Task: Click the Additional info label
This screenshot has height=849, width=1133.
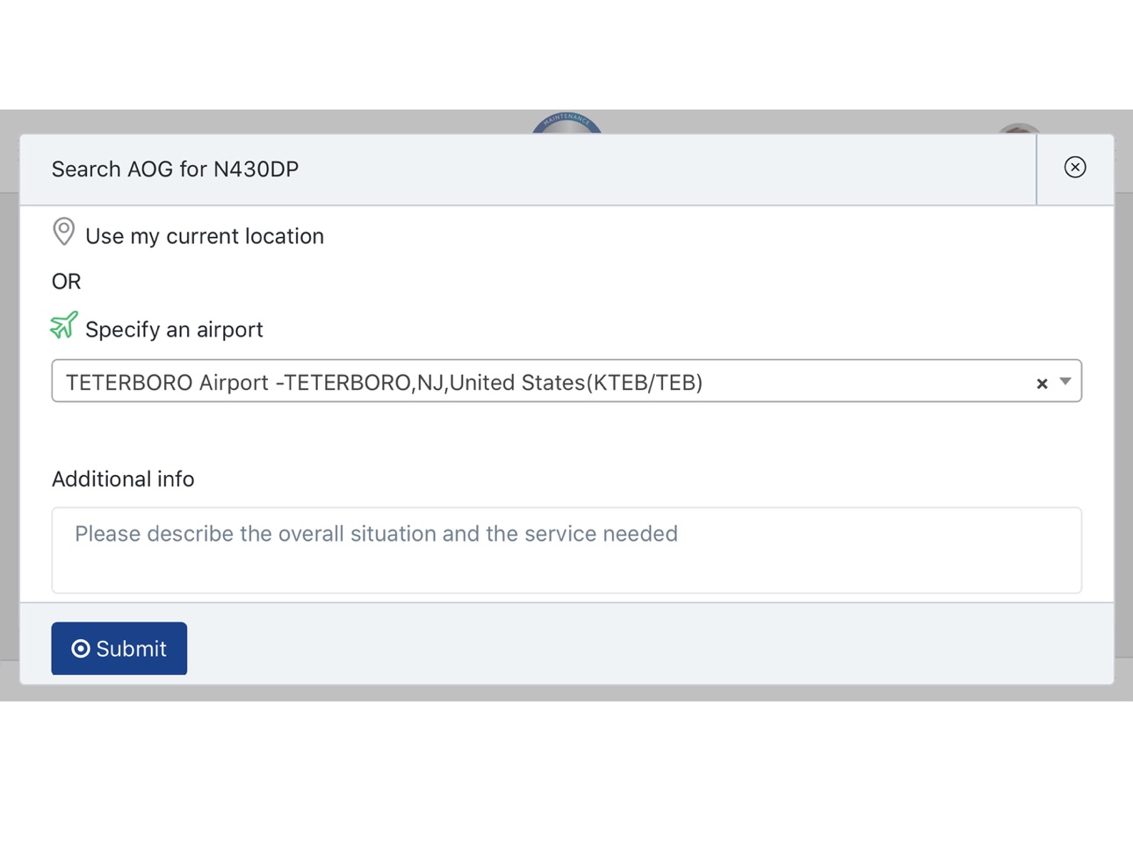Action: pos(123,479)
